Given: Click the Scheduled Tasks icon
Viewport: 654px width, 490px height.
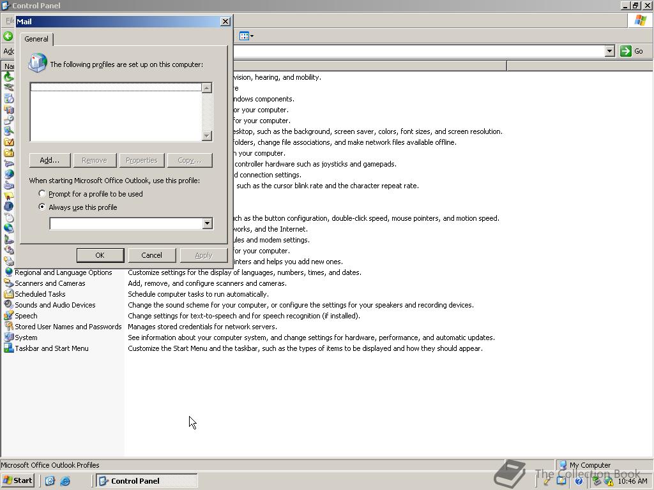Looking at the screenshot, I should (x=8, y=293).
